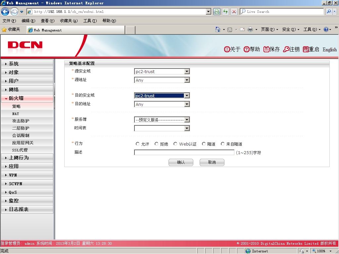Select the 允许 radio button
Viewport: 339px width, 254px height.
(x=137, y=144)
